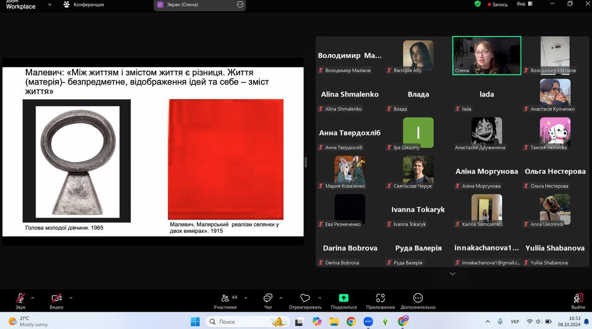This screenshot has height=329, width=592.
Task: Click Іра Шкьопу's green avatar tile
Action: [x=418, y=133]
